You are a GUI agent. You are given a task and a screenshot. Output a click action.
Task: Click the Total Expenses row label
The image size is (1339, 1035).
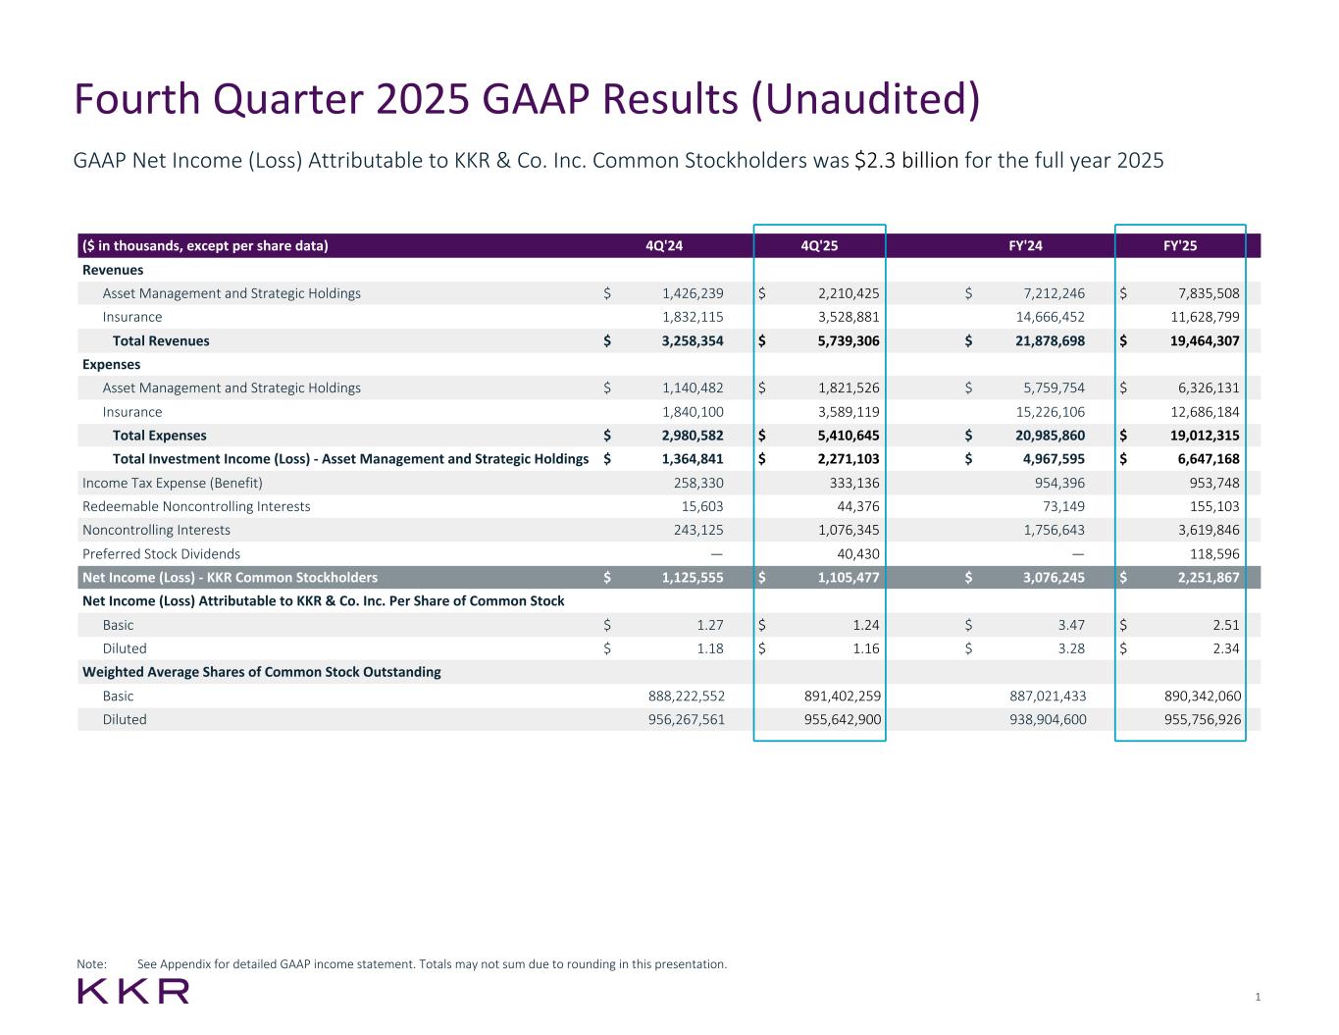159,436
